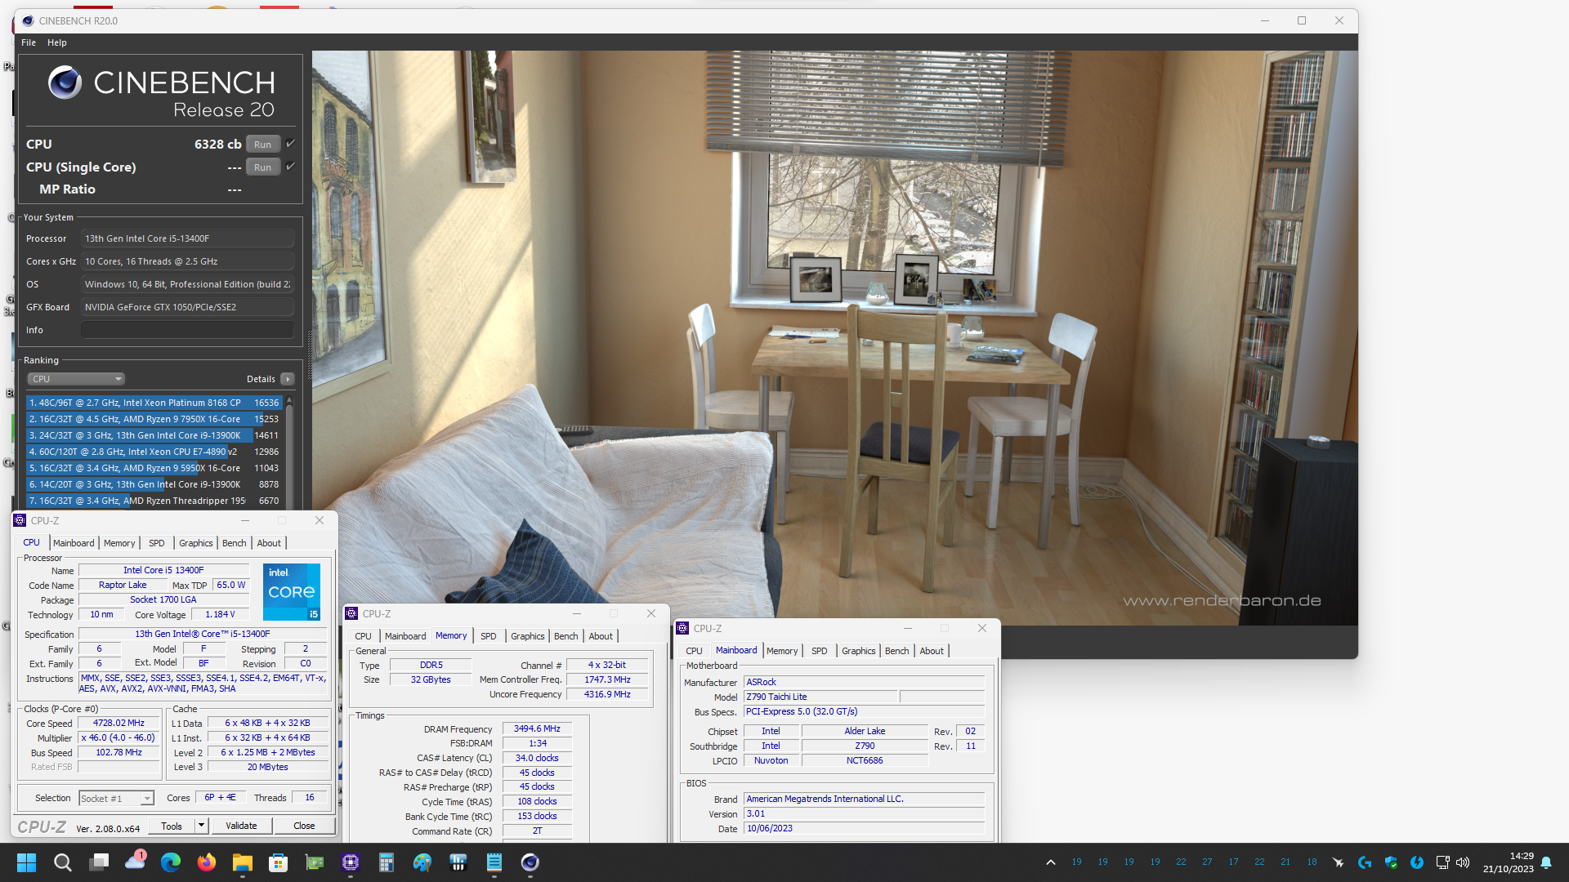Click the Cinebench ranking list scrollbar
Viewport: 1569px width, 882px height.
[288, 452]
